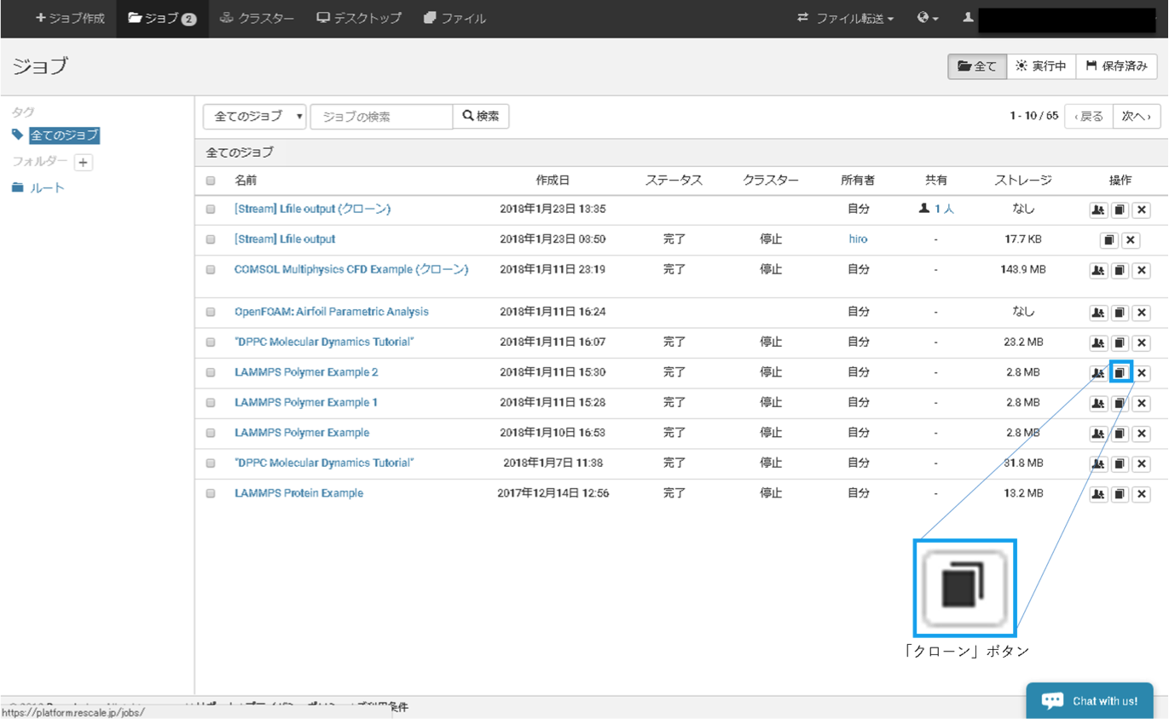Click share icon for LAMMPS Protein Example
This screenshot has height=719, width=1169.
[1098, 494]
